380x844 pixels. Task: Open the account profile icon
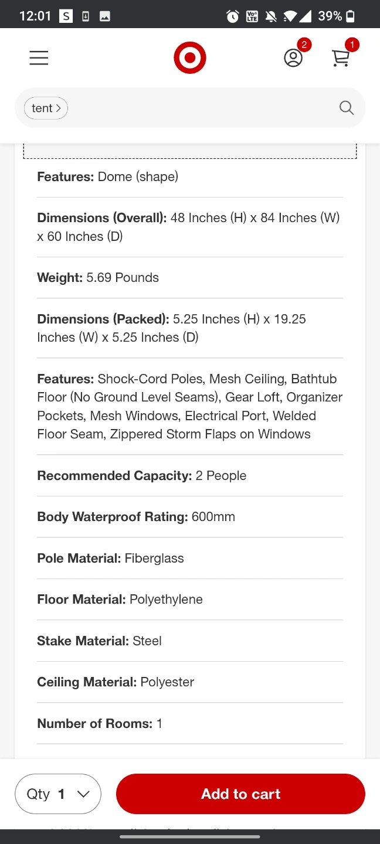[x=293, y=58]
